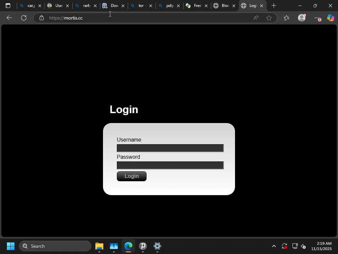Close the 'pdip' tab
338x254 pixels.
[x=178, y=6]
